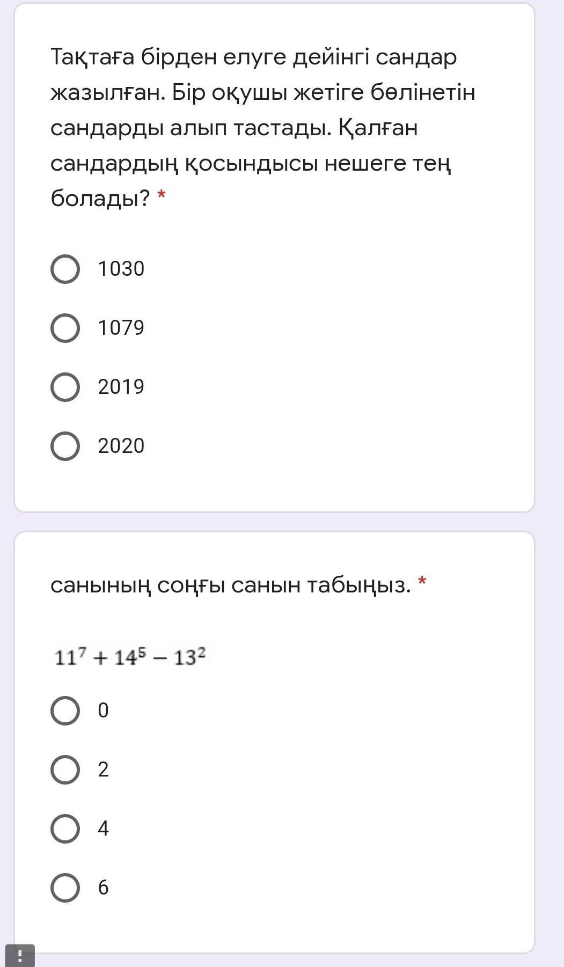
Task: Pick radio button for last digit 4
Action: (65, 829)
